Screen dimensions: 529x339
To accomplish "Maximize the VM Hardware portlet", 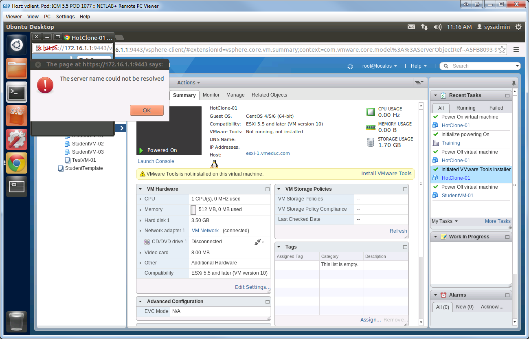I will pyautogui.click(x=268, y=189).
